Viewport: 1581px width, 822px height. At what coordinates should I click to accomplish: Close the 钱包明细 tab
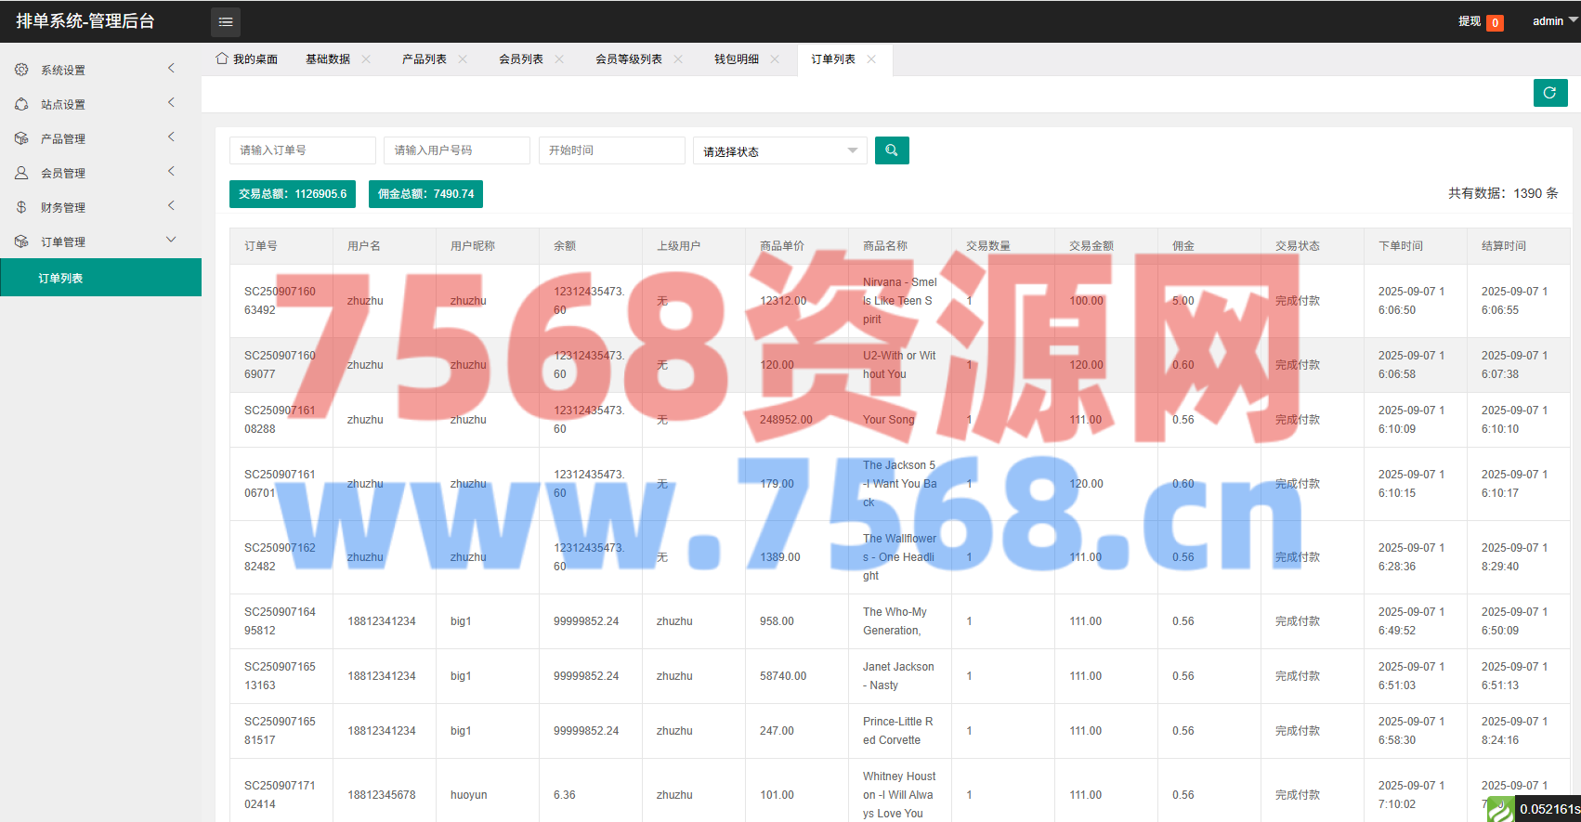pos(775,59)
